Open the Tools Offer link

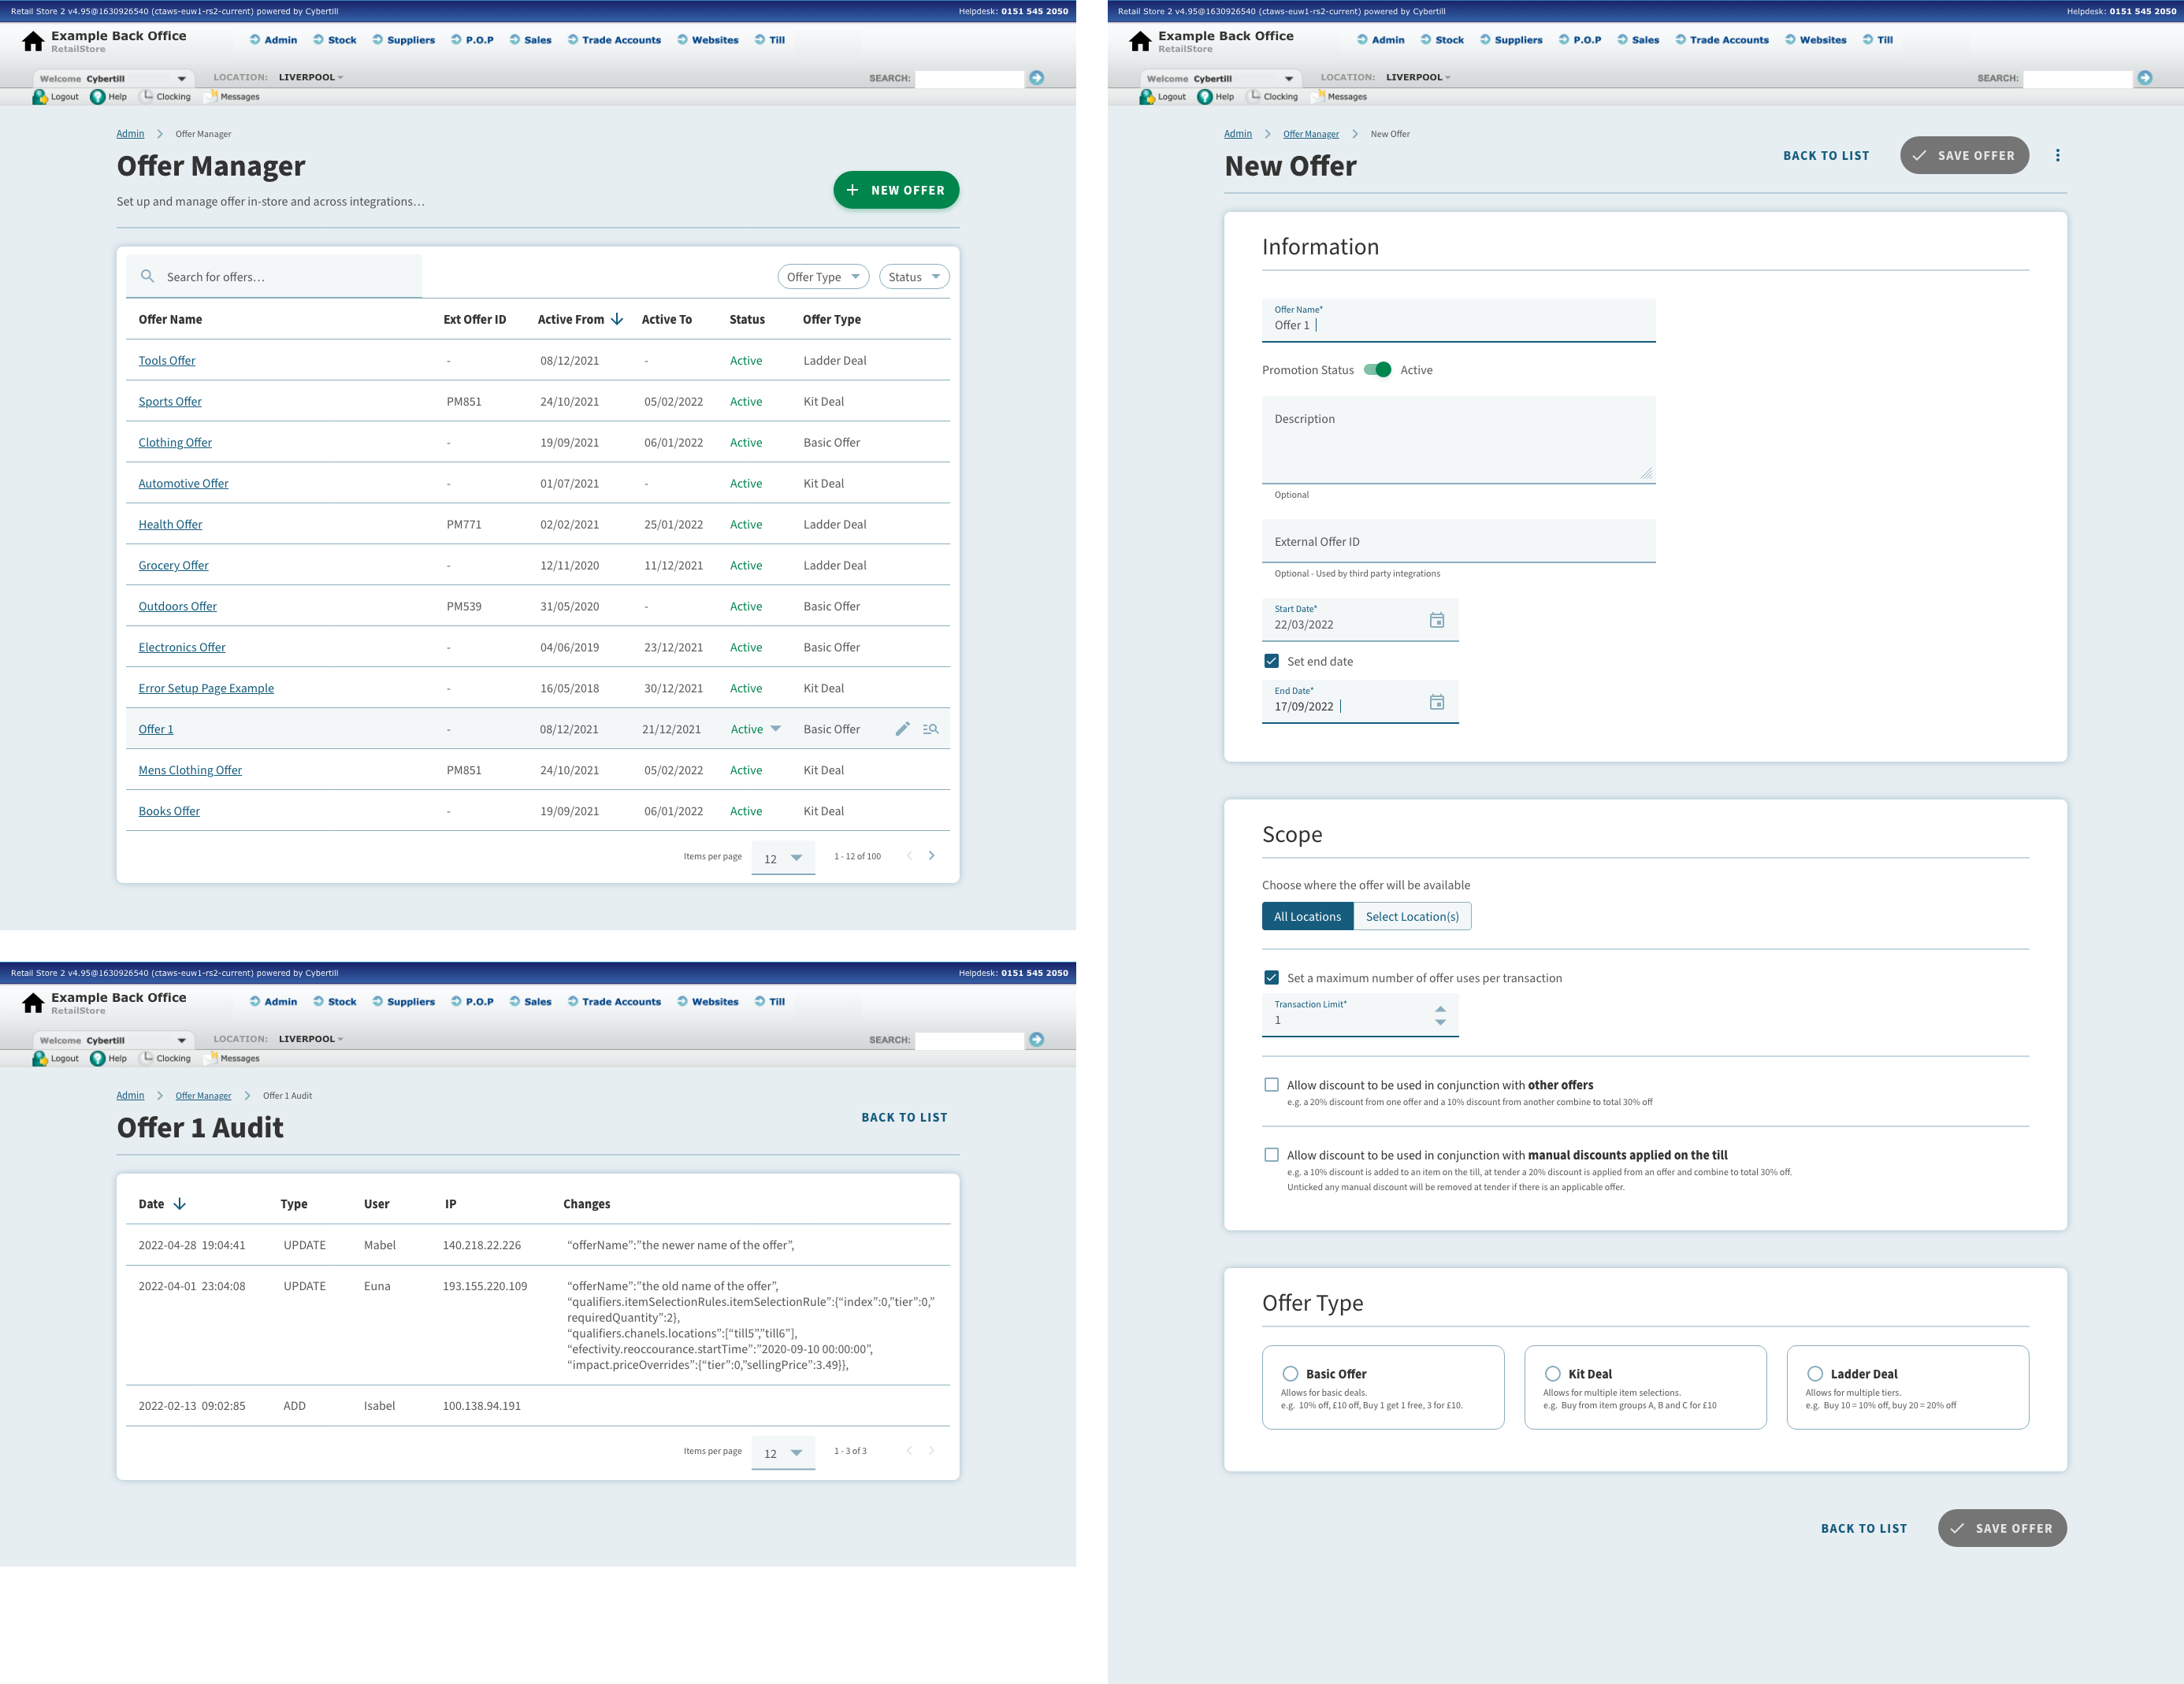pyautogui.click(x=167, y=360)
